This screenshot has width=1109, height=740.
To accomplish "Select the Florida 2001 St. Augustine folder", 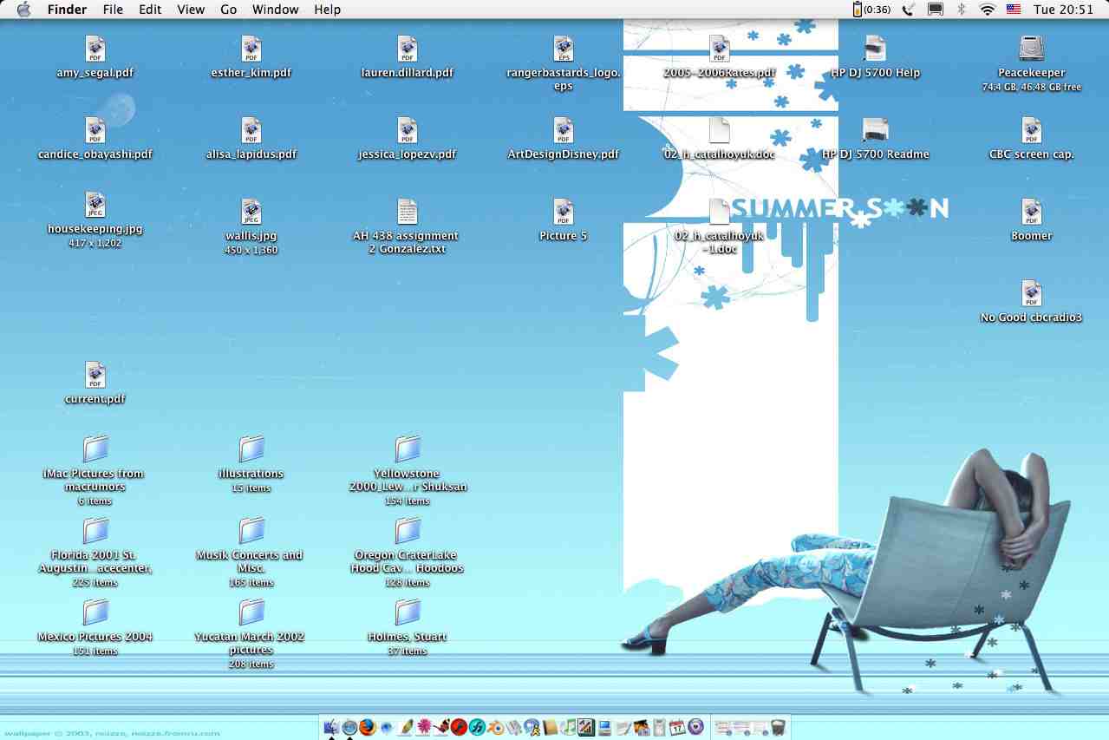I will tap(95, 531).
